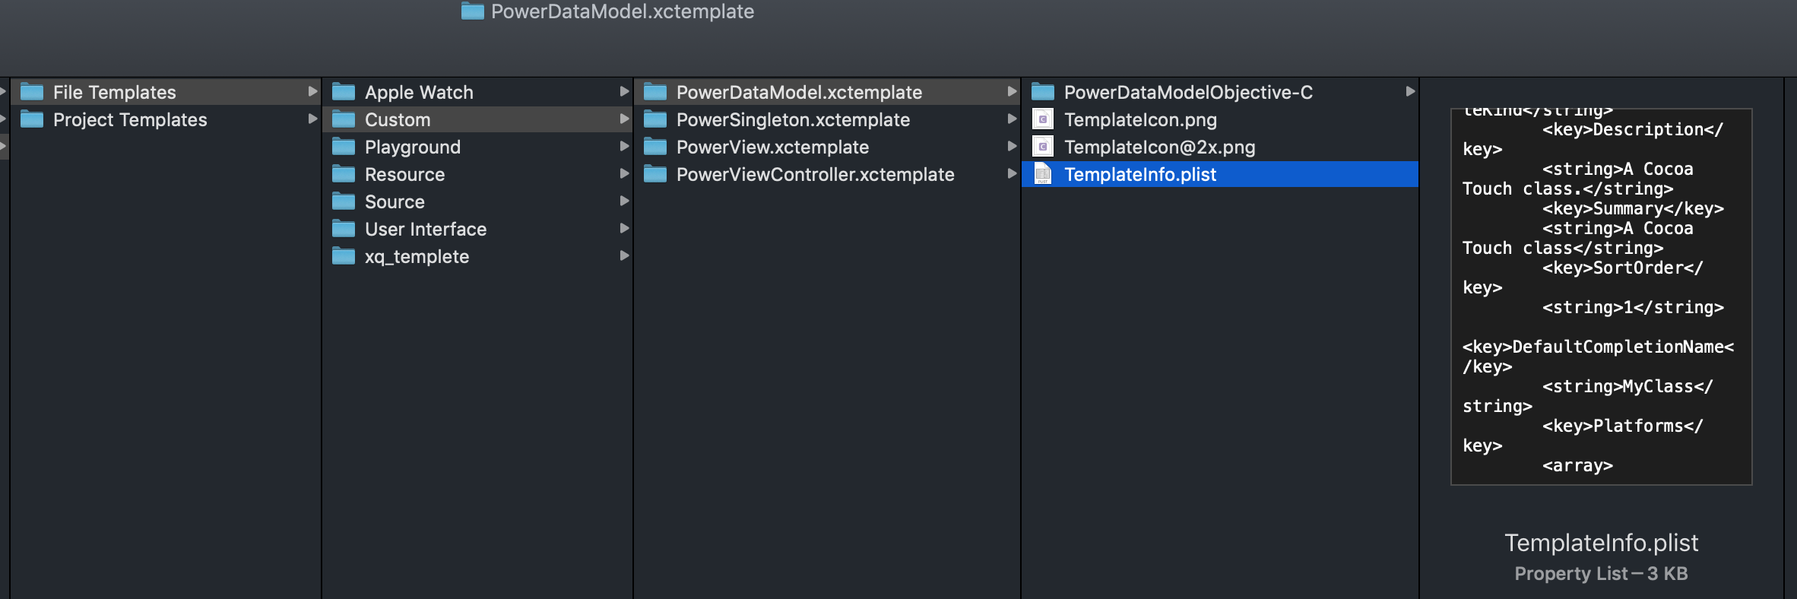
Task: Expand Project Templates with its arrow
Action: point(312,119)
